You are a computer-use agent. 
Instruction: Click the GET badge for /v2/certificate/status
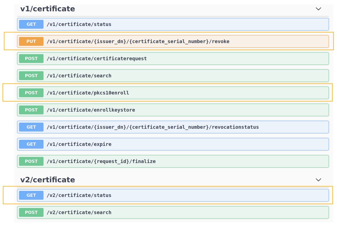(x=31, y=195)
